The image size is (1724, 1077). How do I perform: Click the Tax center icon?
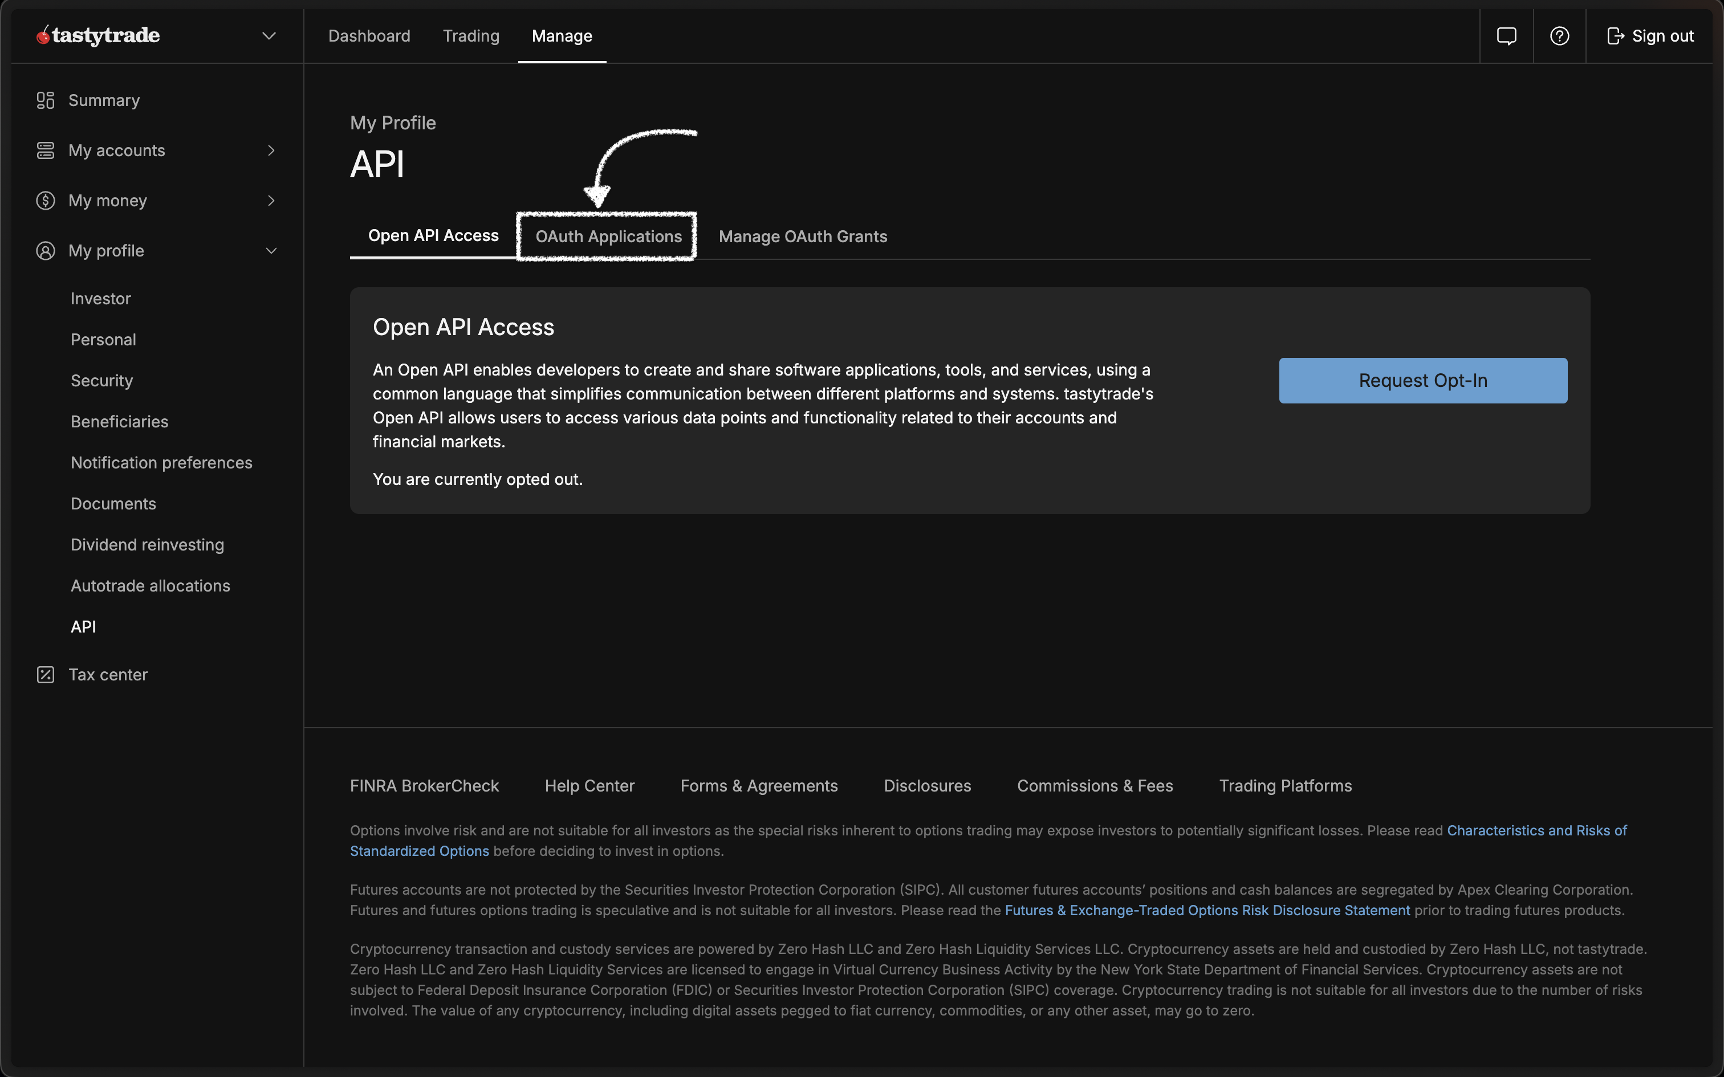pyautogui.click(x=46, y=674)
